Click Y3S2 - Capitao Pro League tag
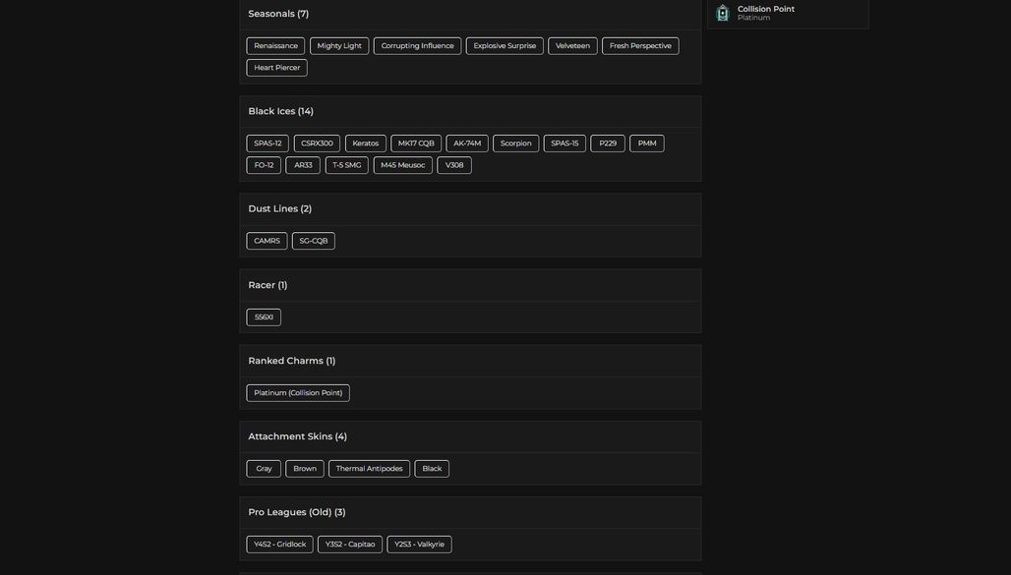The image size is (1011, 575). pos(350,545)
